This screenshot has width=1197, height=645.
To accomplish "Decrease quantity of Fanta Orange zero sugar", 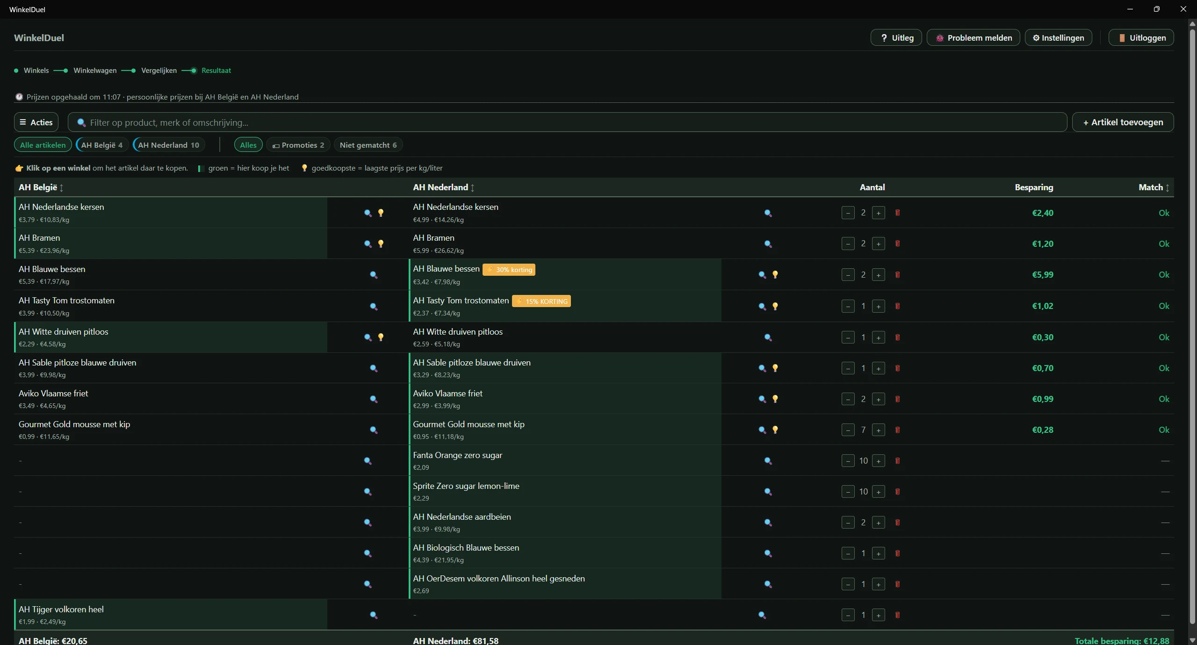I will (848, 461).
